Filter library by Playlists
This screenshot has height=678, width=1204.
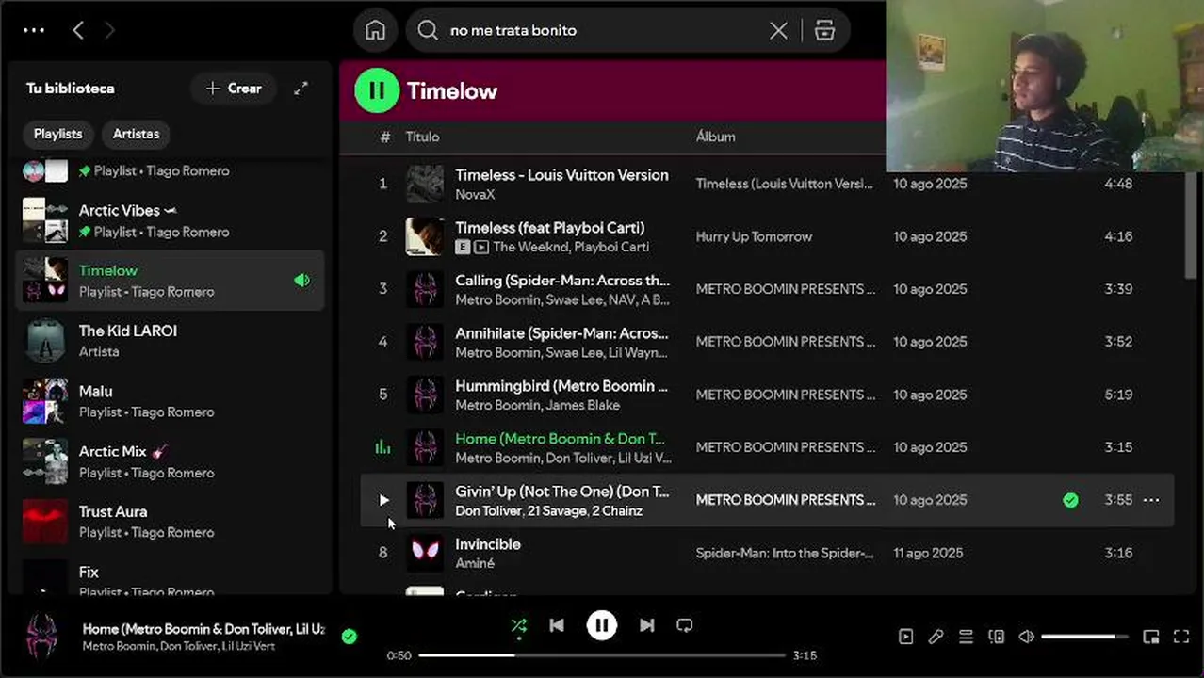(58, 134)
